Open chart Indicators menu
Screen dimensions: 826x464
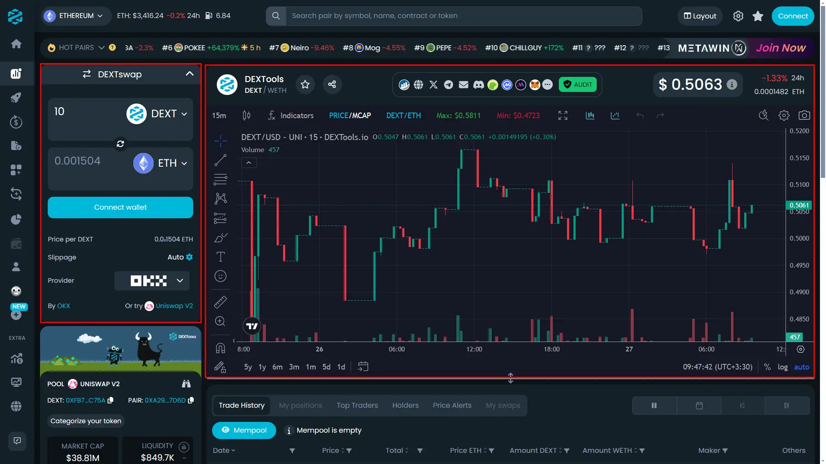290,116
